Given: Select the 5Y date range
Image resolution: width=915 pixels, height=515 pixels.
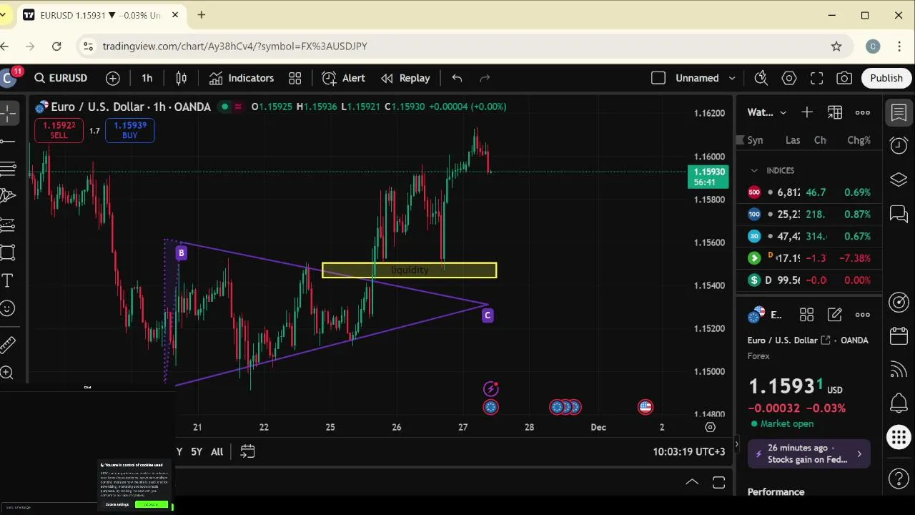Looking at the screenshot, I should click(x=197, y=451).
